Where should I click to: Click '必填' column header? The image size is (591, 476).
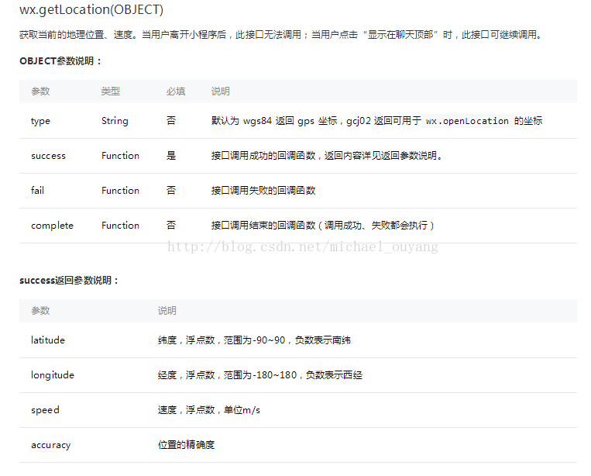pyautogui.click(x=176, y=91)
